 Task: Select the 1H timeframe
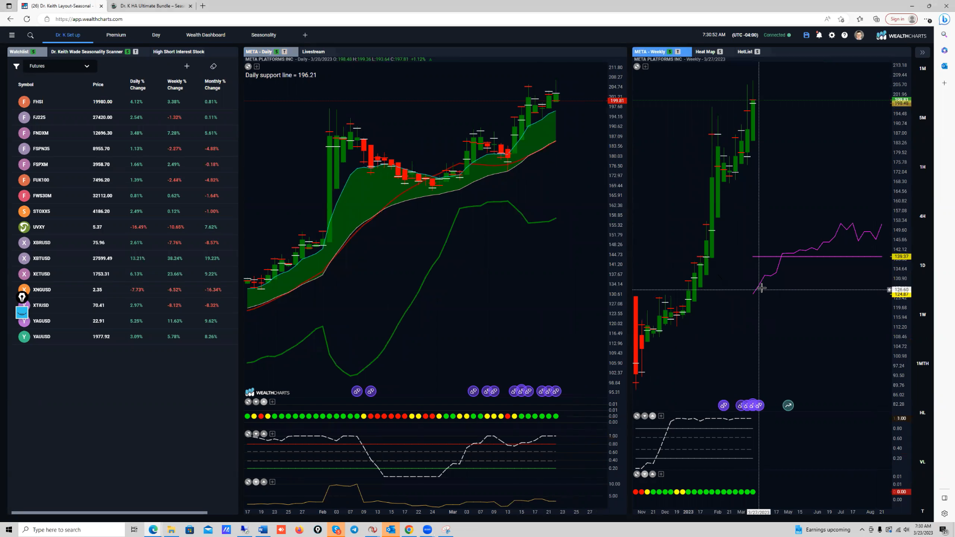pyautogui.click(x=923, y=167)
